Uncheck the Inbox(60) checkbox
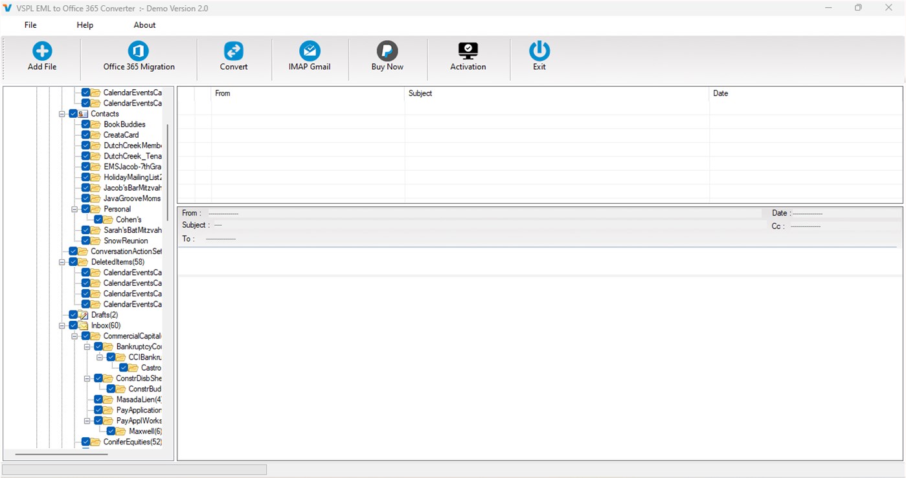Image resolution: width=906 pixels, height=478 pixels. [73, 325]
